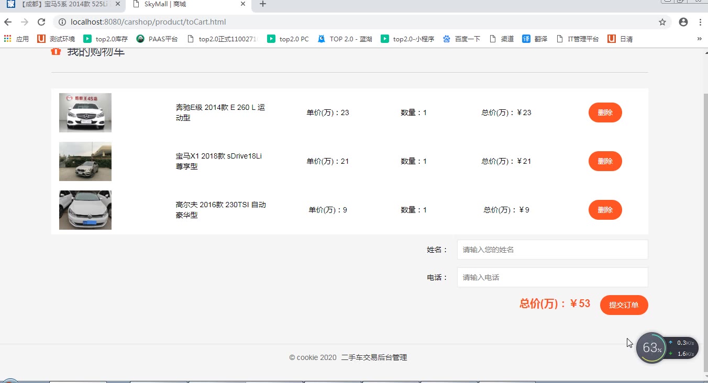The height and width of the screenshot is (383, 708).
Task: Open the 应用 apps bookmark
Action: (16, 39)
